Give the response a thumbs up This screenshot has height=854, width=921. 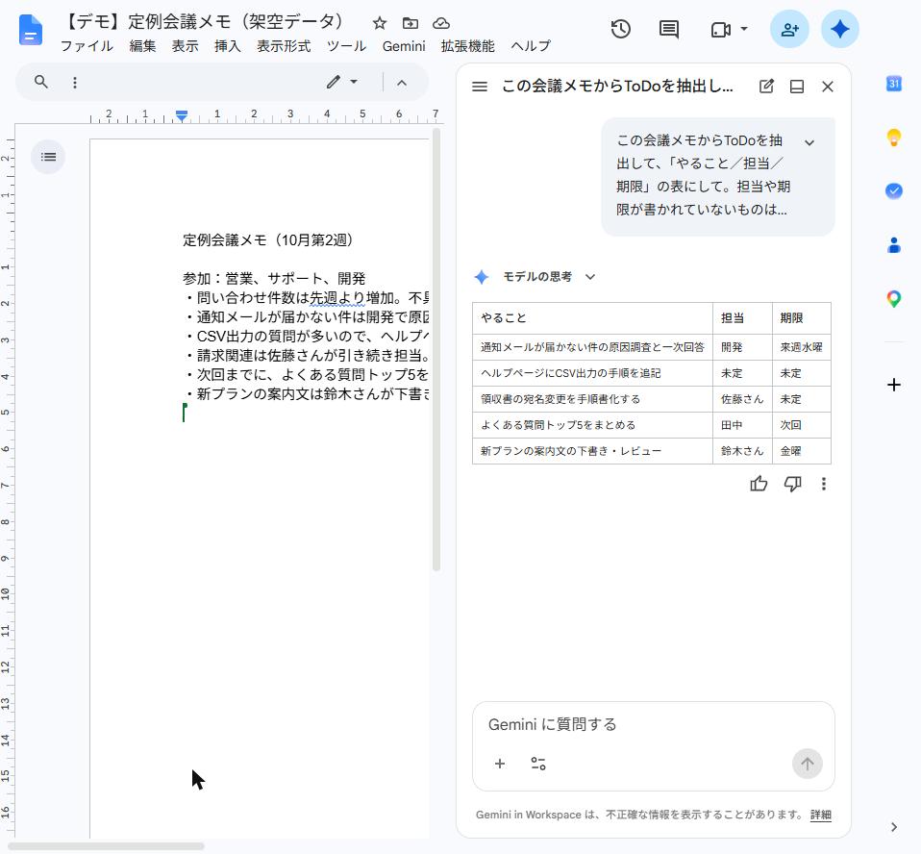(759, 484)
